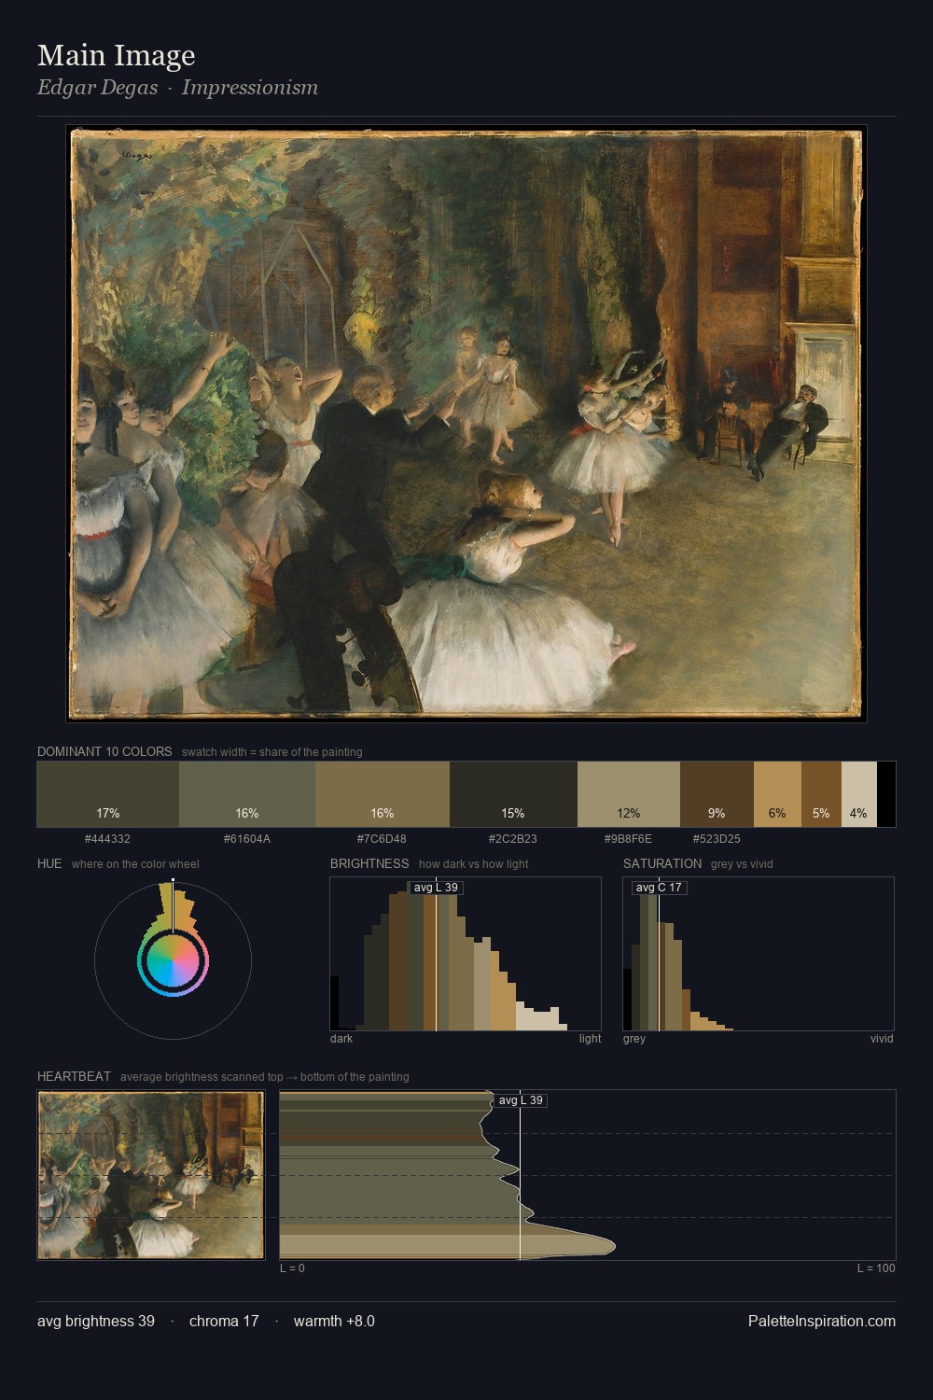The height and width of the screenshot is (1400, 933).
Task: Click the saturation histogram chart
Action: pos(759,954)
